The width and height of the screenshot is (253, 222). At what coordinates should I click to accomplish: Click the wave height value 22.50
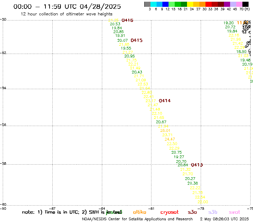coord(172,144)
